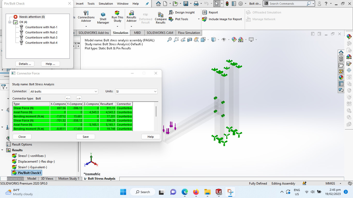Open the File Explorer tab in the task pane
Screen dimensions: 353x198
[341, 65]
